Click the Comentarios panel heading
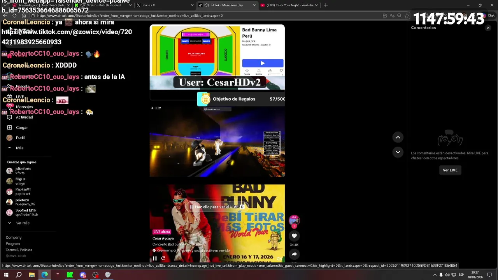498x280 pixels. point(423,28)
